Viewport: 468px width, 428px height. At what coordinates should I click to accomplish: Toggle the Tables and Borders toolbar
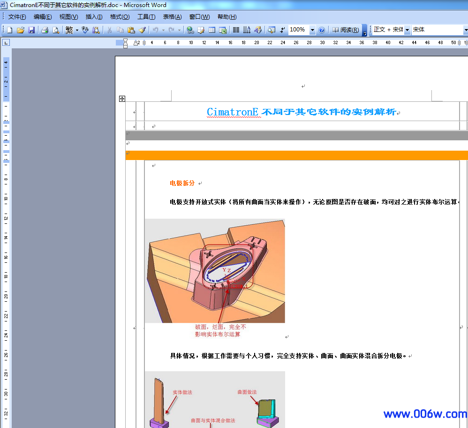coord(201,30)
